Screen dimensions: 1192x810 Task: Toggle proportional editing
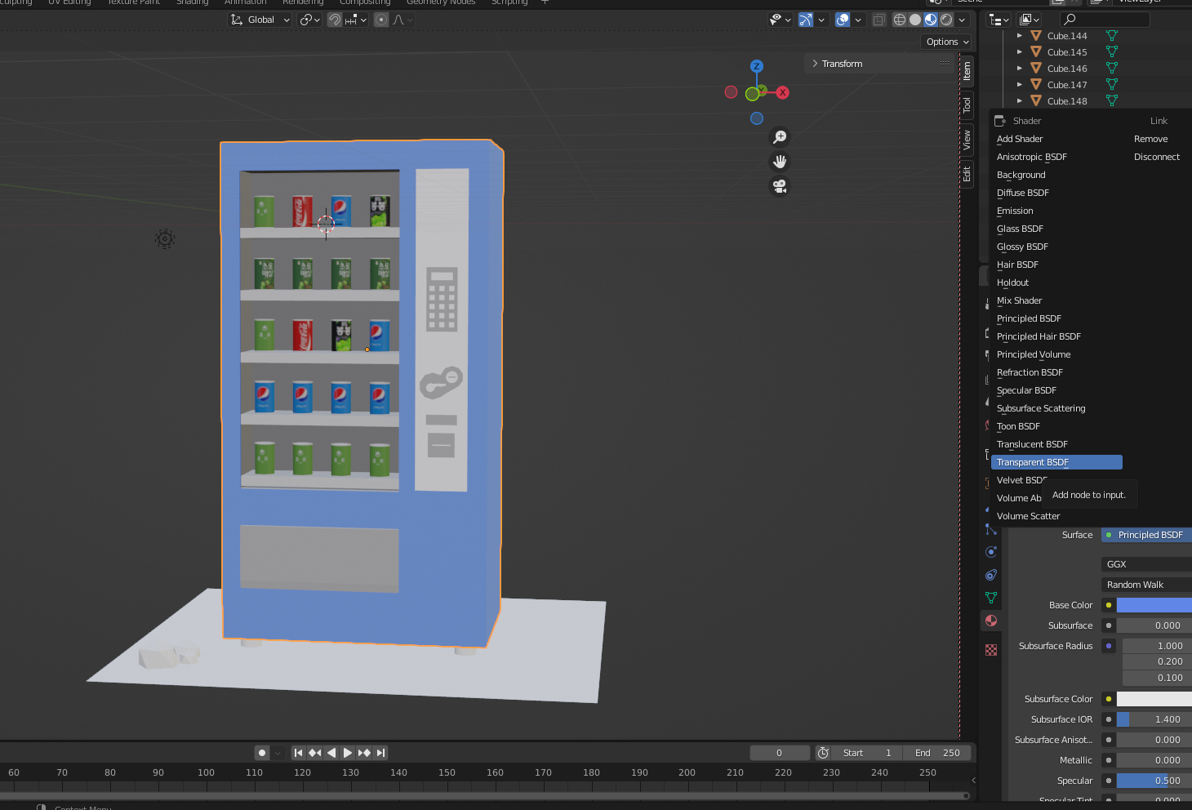(381, 20)
